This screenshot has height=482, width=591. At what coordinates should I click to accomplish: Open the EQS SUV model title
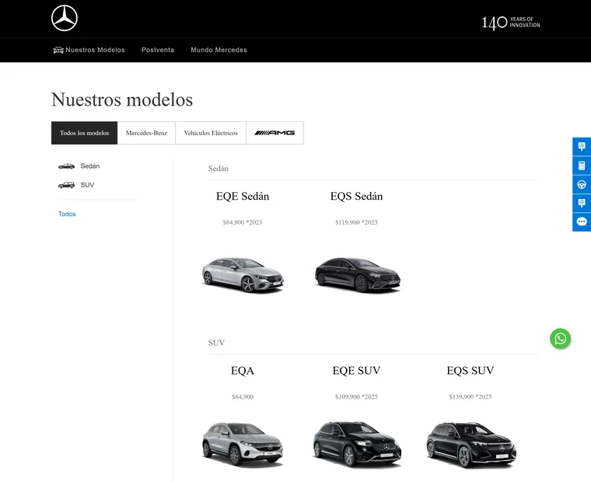pos(470,371)
